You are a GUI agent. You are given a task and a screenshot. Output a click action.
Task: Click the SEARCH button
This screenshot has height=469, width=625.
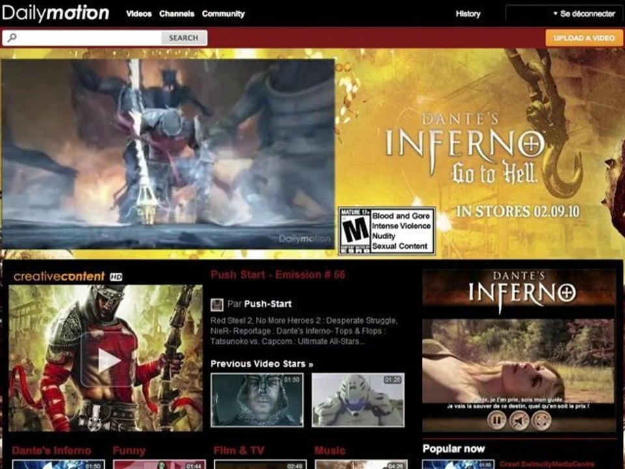(184, 38)
